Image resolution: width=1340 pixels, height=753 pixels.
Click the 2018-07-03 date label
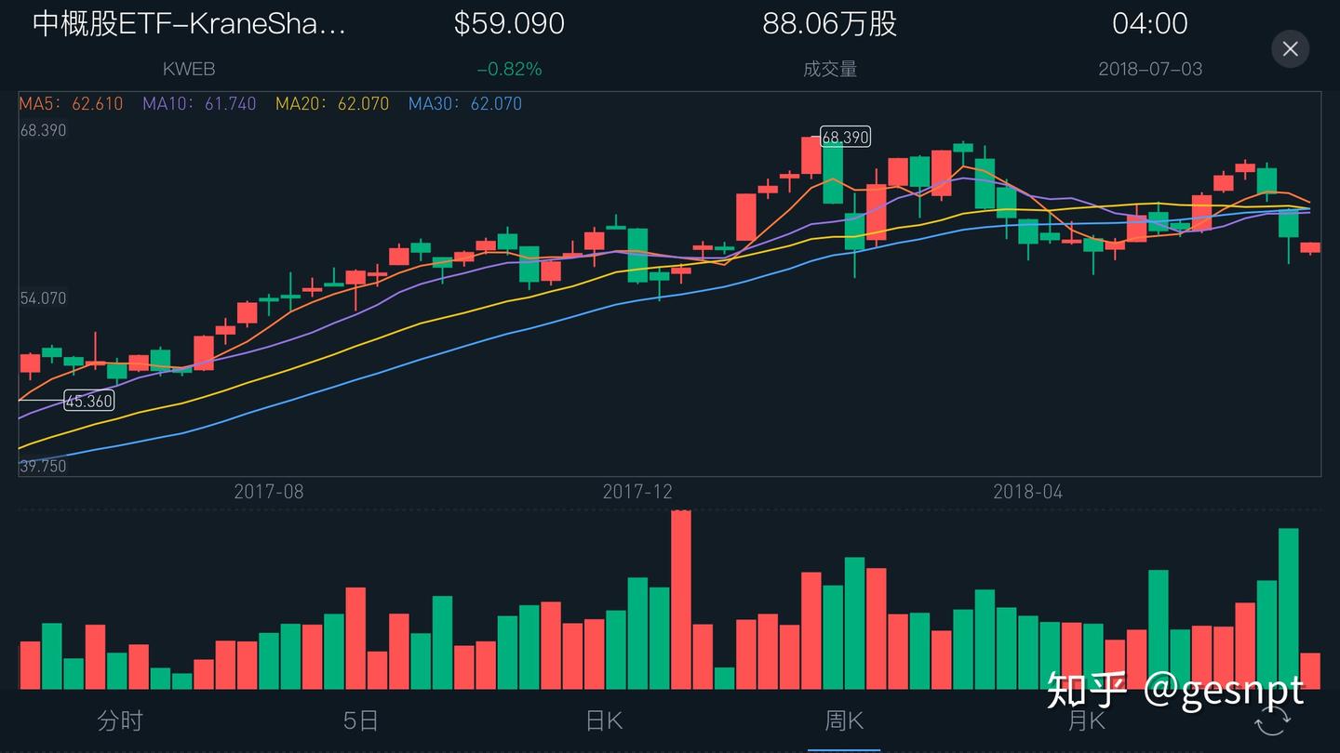click(1151, 68)
